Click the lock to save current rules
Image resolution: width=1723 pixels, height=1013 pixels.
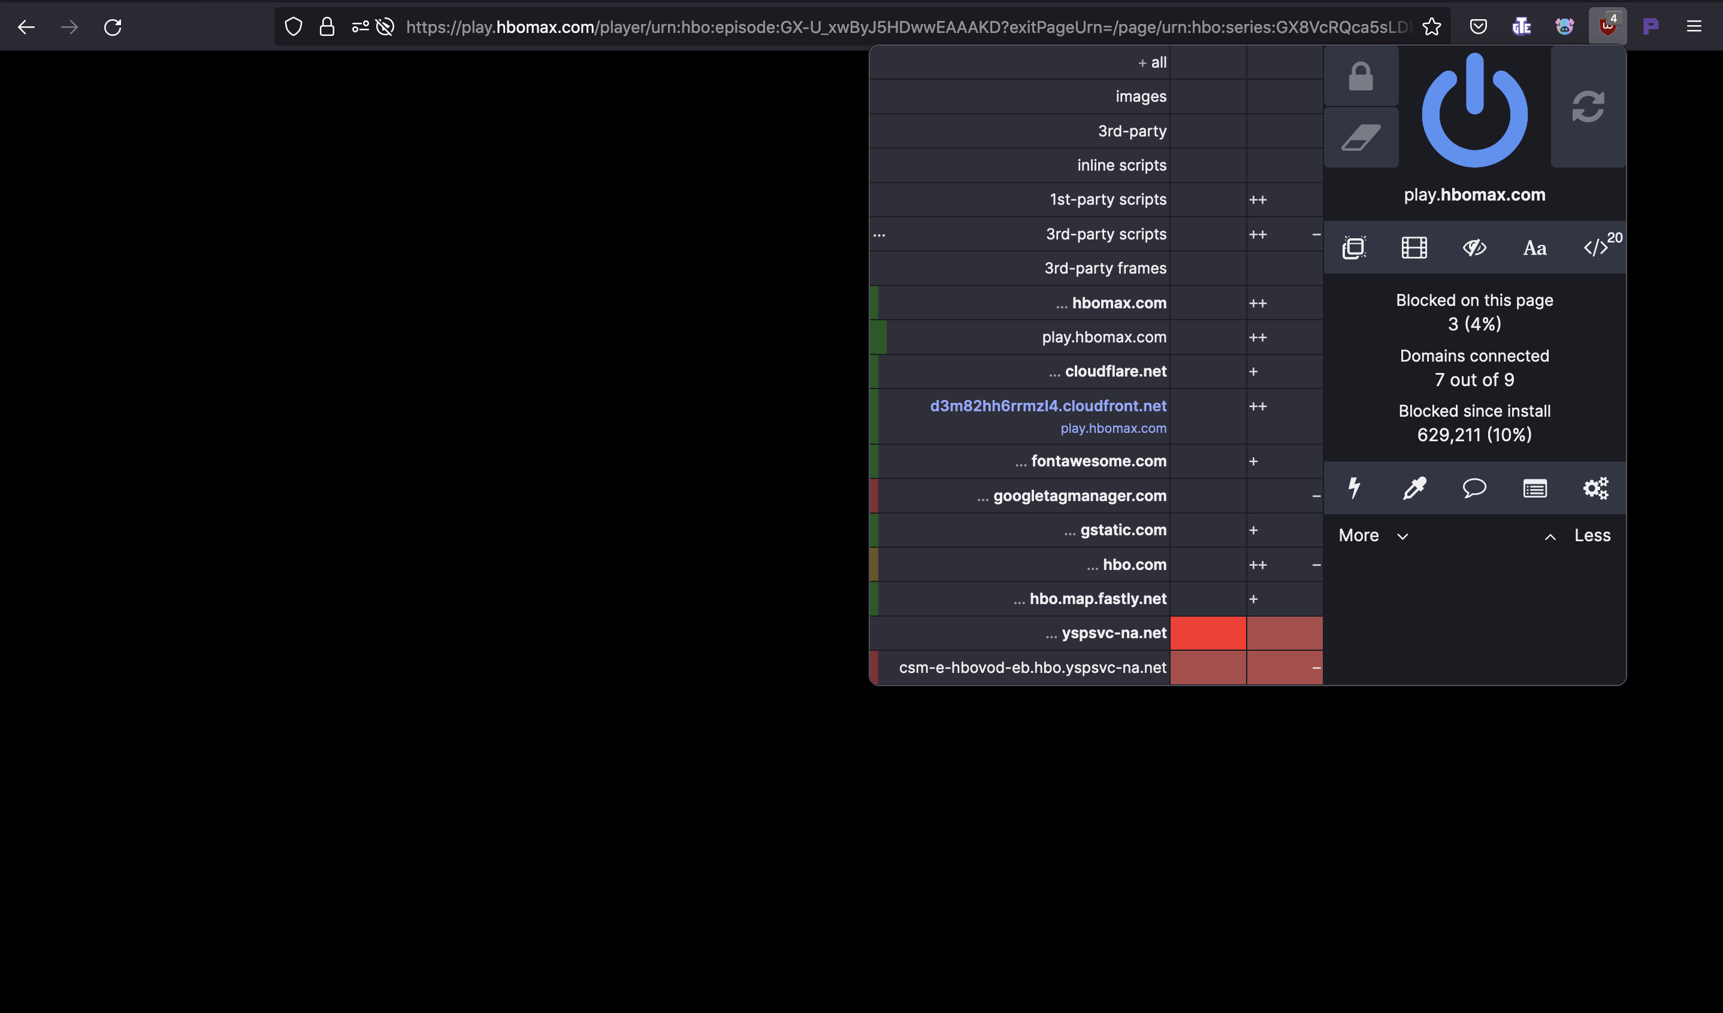pos(1361,76)
